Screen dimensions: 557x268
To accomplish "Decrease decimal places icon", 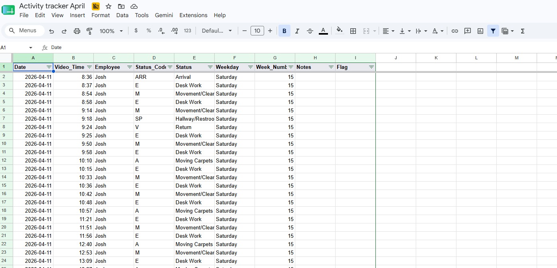I will click(x=161, y=31).
